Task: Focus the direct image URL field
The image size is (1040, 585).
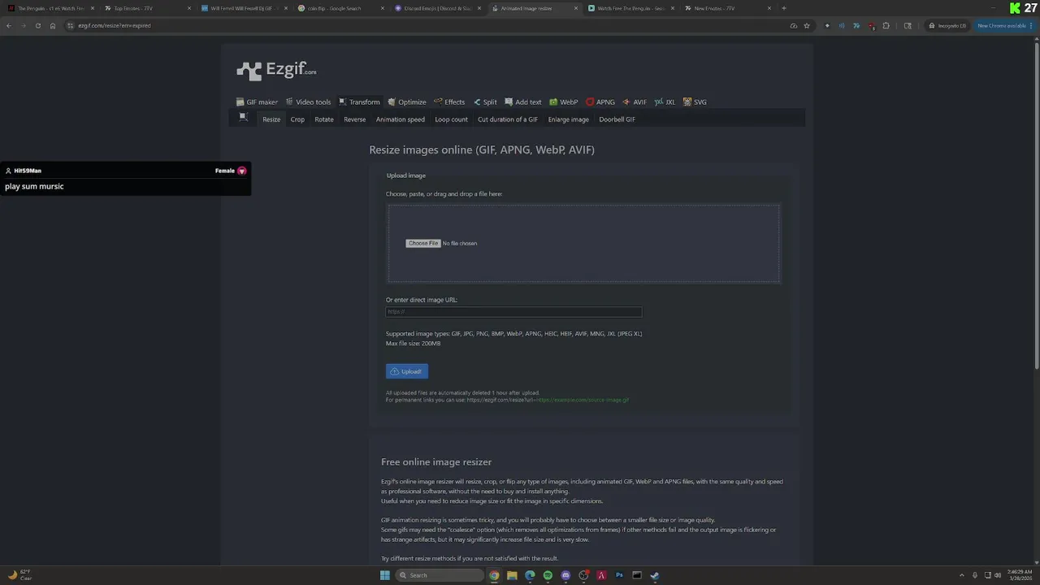Action: click(513, 312)
